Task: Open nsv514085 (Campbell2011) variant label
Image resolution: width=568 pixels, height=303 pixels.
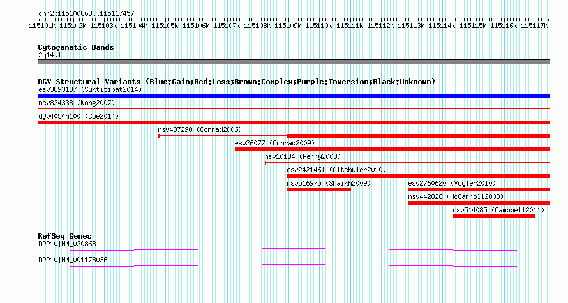Action: coord(499,210)
